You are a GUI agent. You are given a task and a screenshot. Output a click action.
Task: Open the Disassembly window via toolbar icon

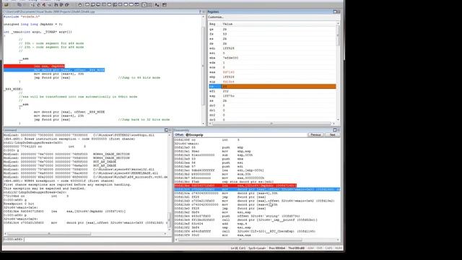pos(121,5)
